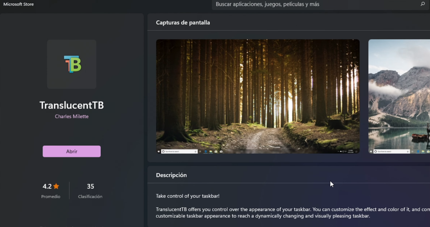The width and height of the screenshot is (430, 227).
Task: Open the mountain lake screenshot thumbnail
Action: [x=399, y=96]
